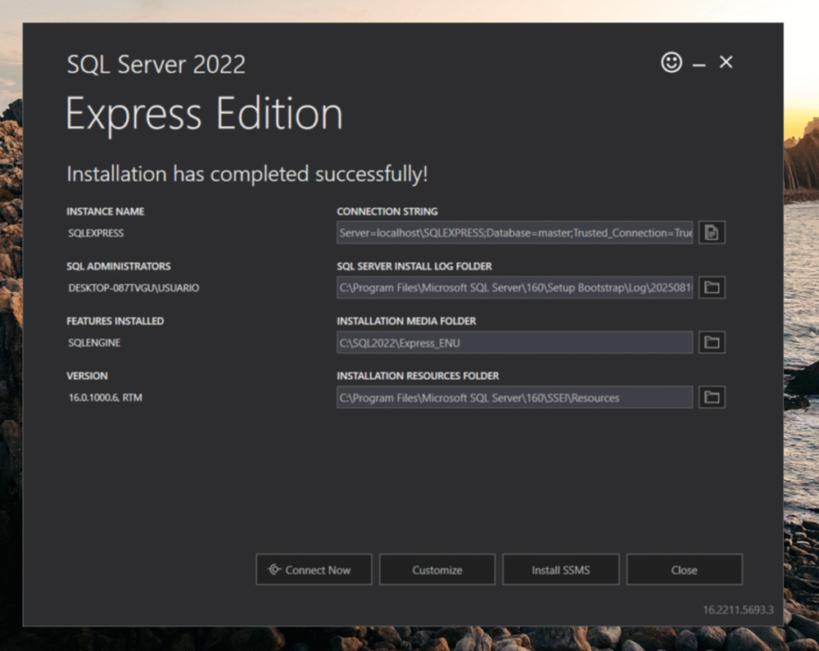Click the minimize icon
This screenshot has width=819, height=651.
(x=698, y=61)
